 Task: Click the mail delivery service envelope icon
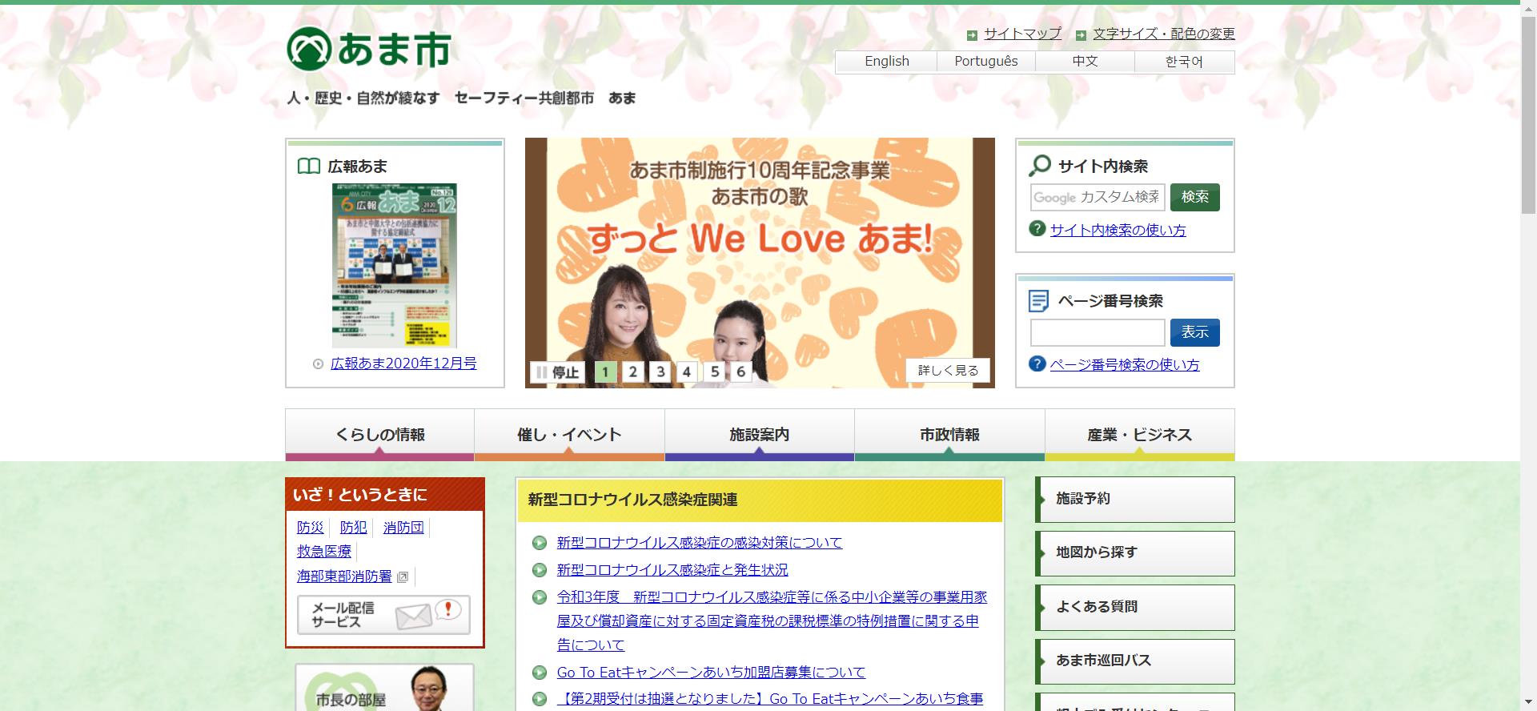coord(414,616)
